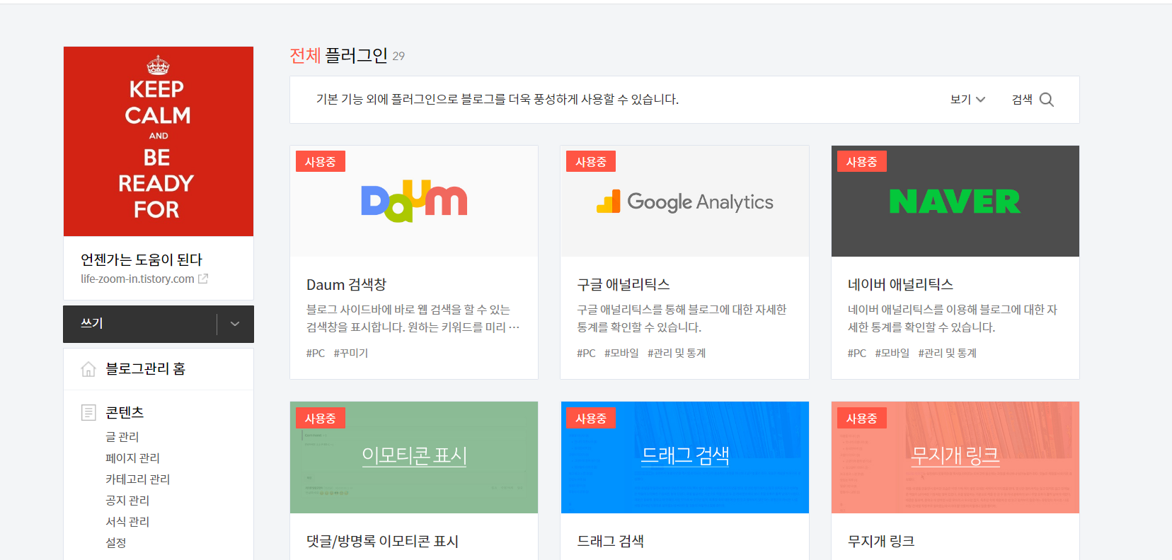Click the 사용중 badge on 무지개 링크 card
The image size is (1172, 560).
coord(862,419)
